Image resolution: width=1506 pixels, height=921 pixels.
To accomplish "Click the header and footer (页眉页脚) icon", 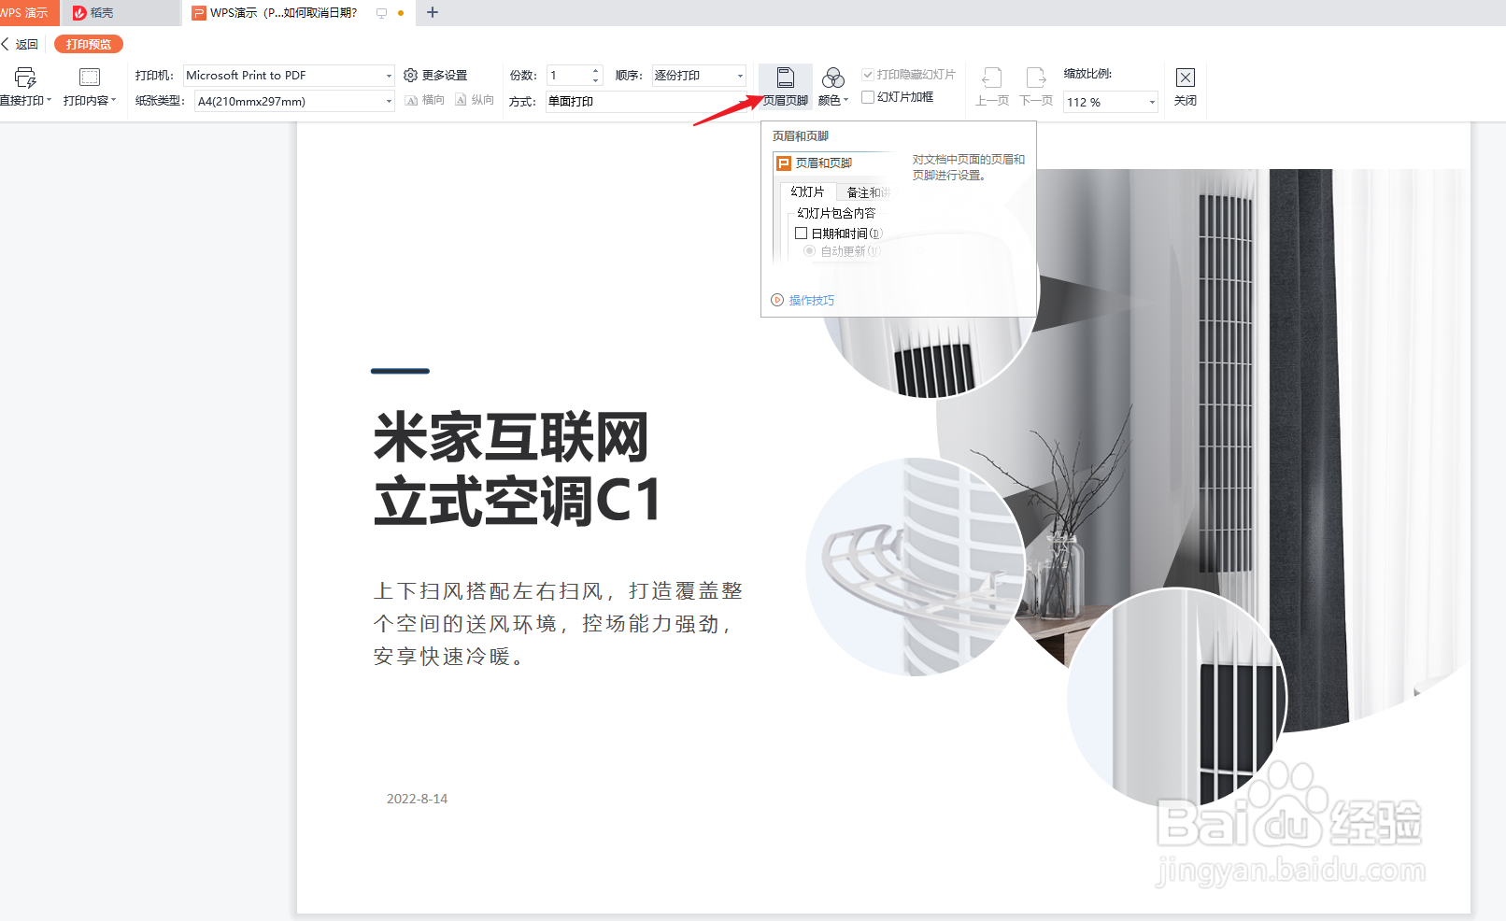I will tap(786, 78).
